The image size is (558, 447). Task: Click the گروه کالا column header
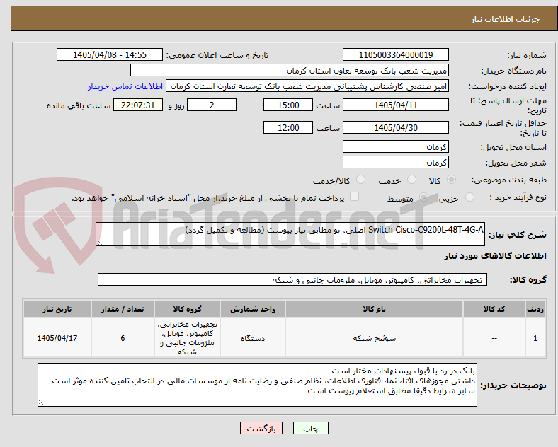(x=187, y=309)
